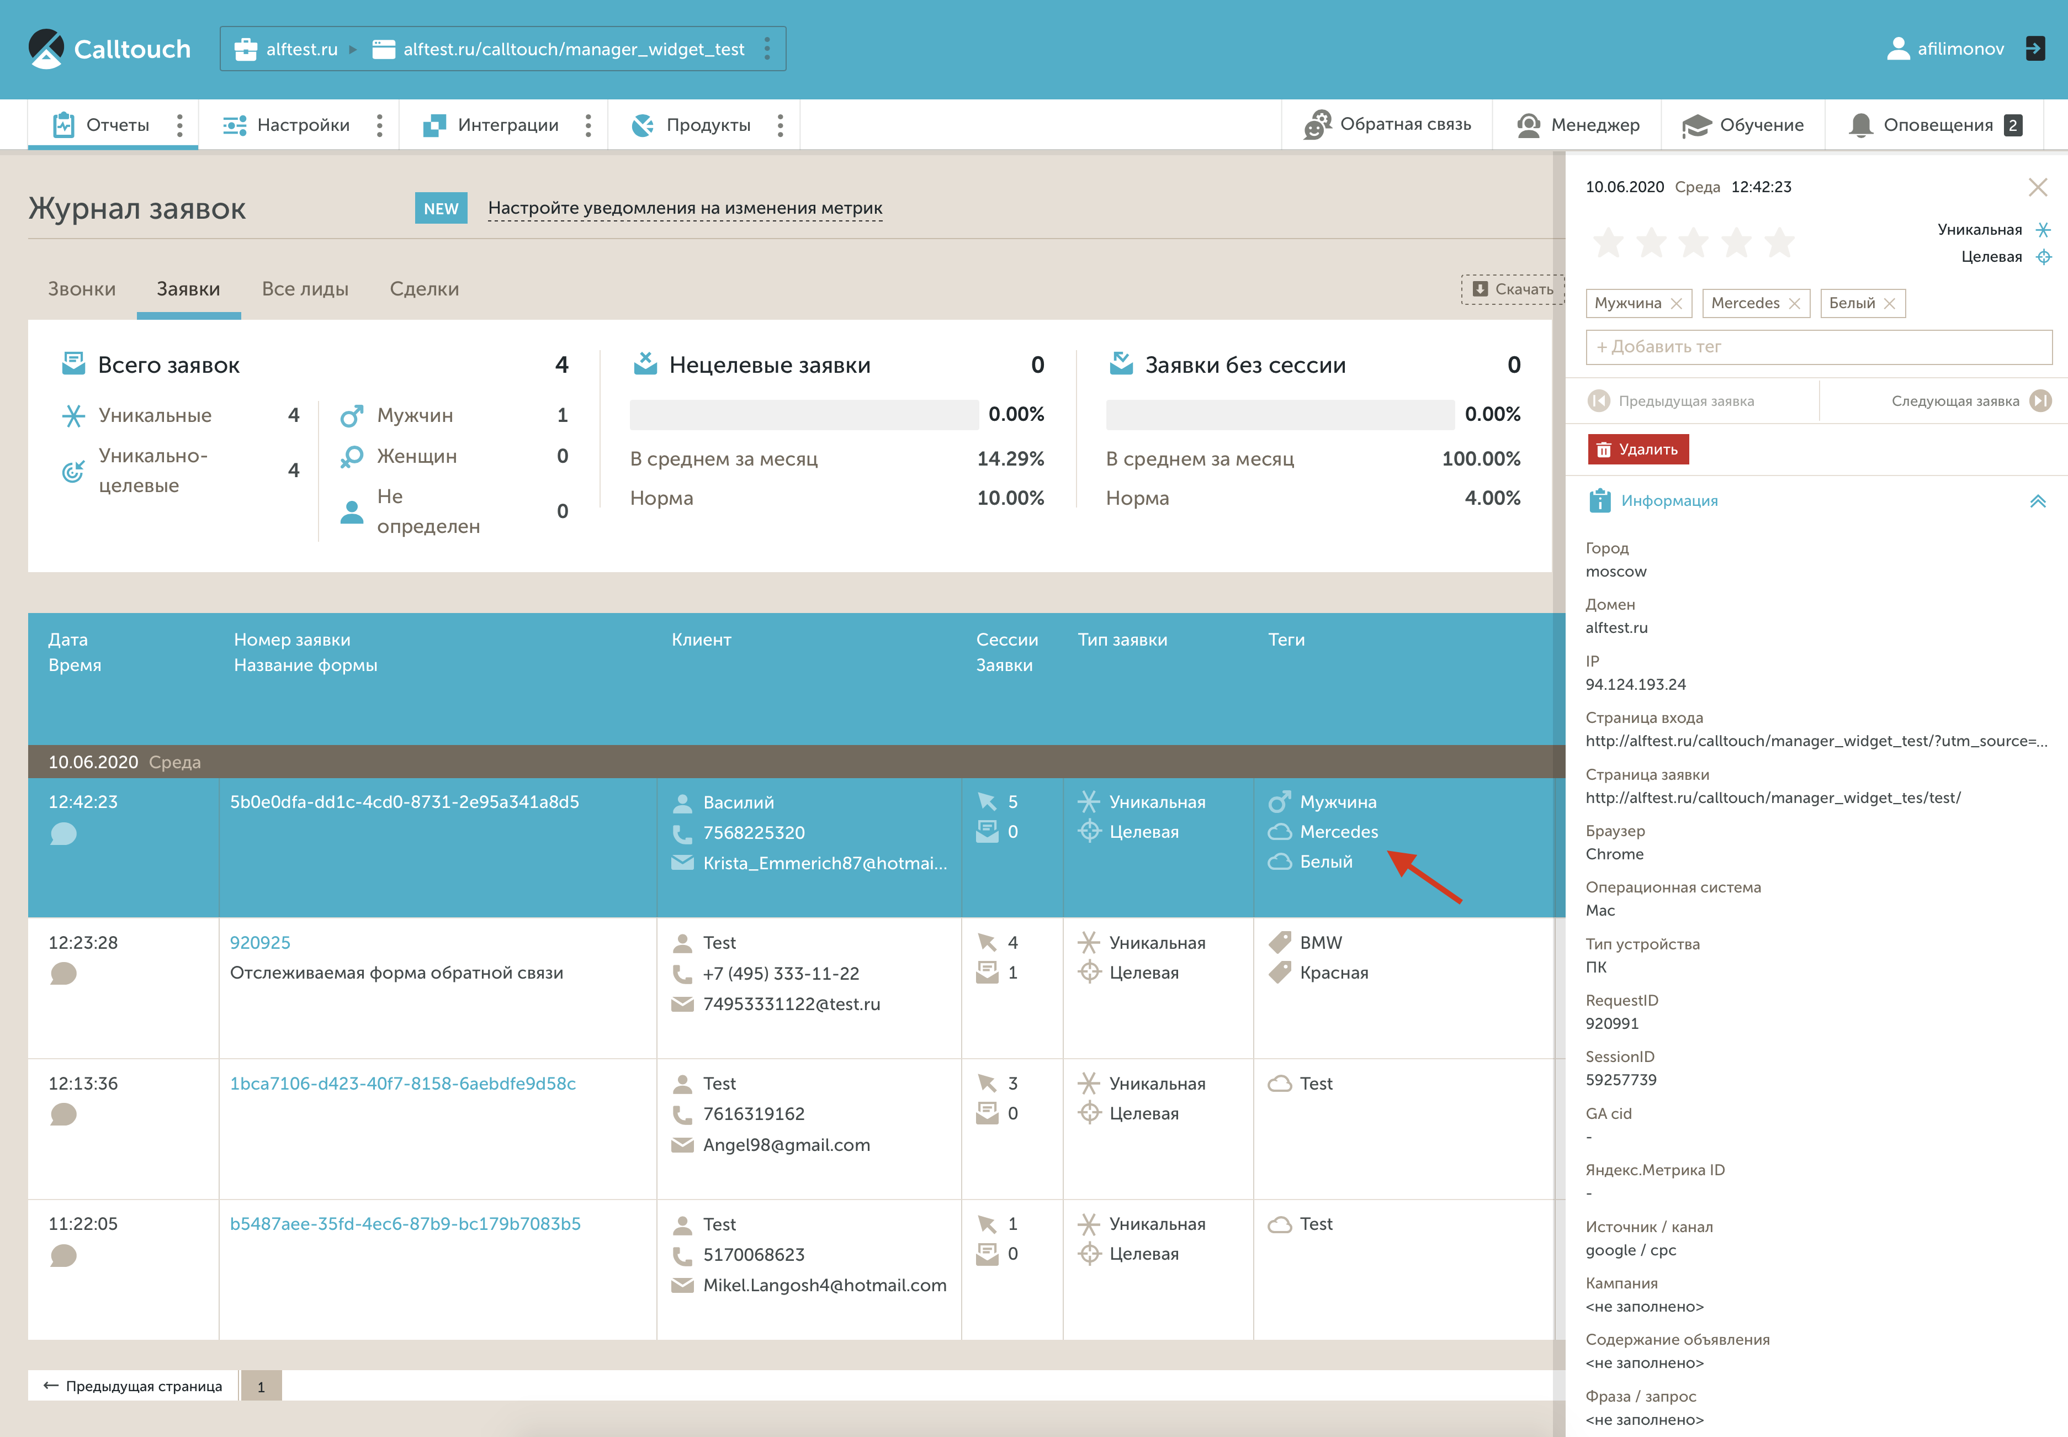
Task: Open request b5487aee-35fd-4ec6-87b9-bc179b7083b5
Action: (x=405, y=1224)
